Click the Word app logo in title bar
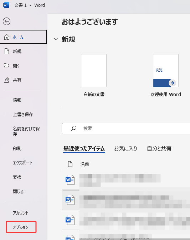The width and height of the screenshot is (190, 240). point(6,5)
